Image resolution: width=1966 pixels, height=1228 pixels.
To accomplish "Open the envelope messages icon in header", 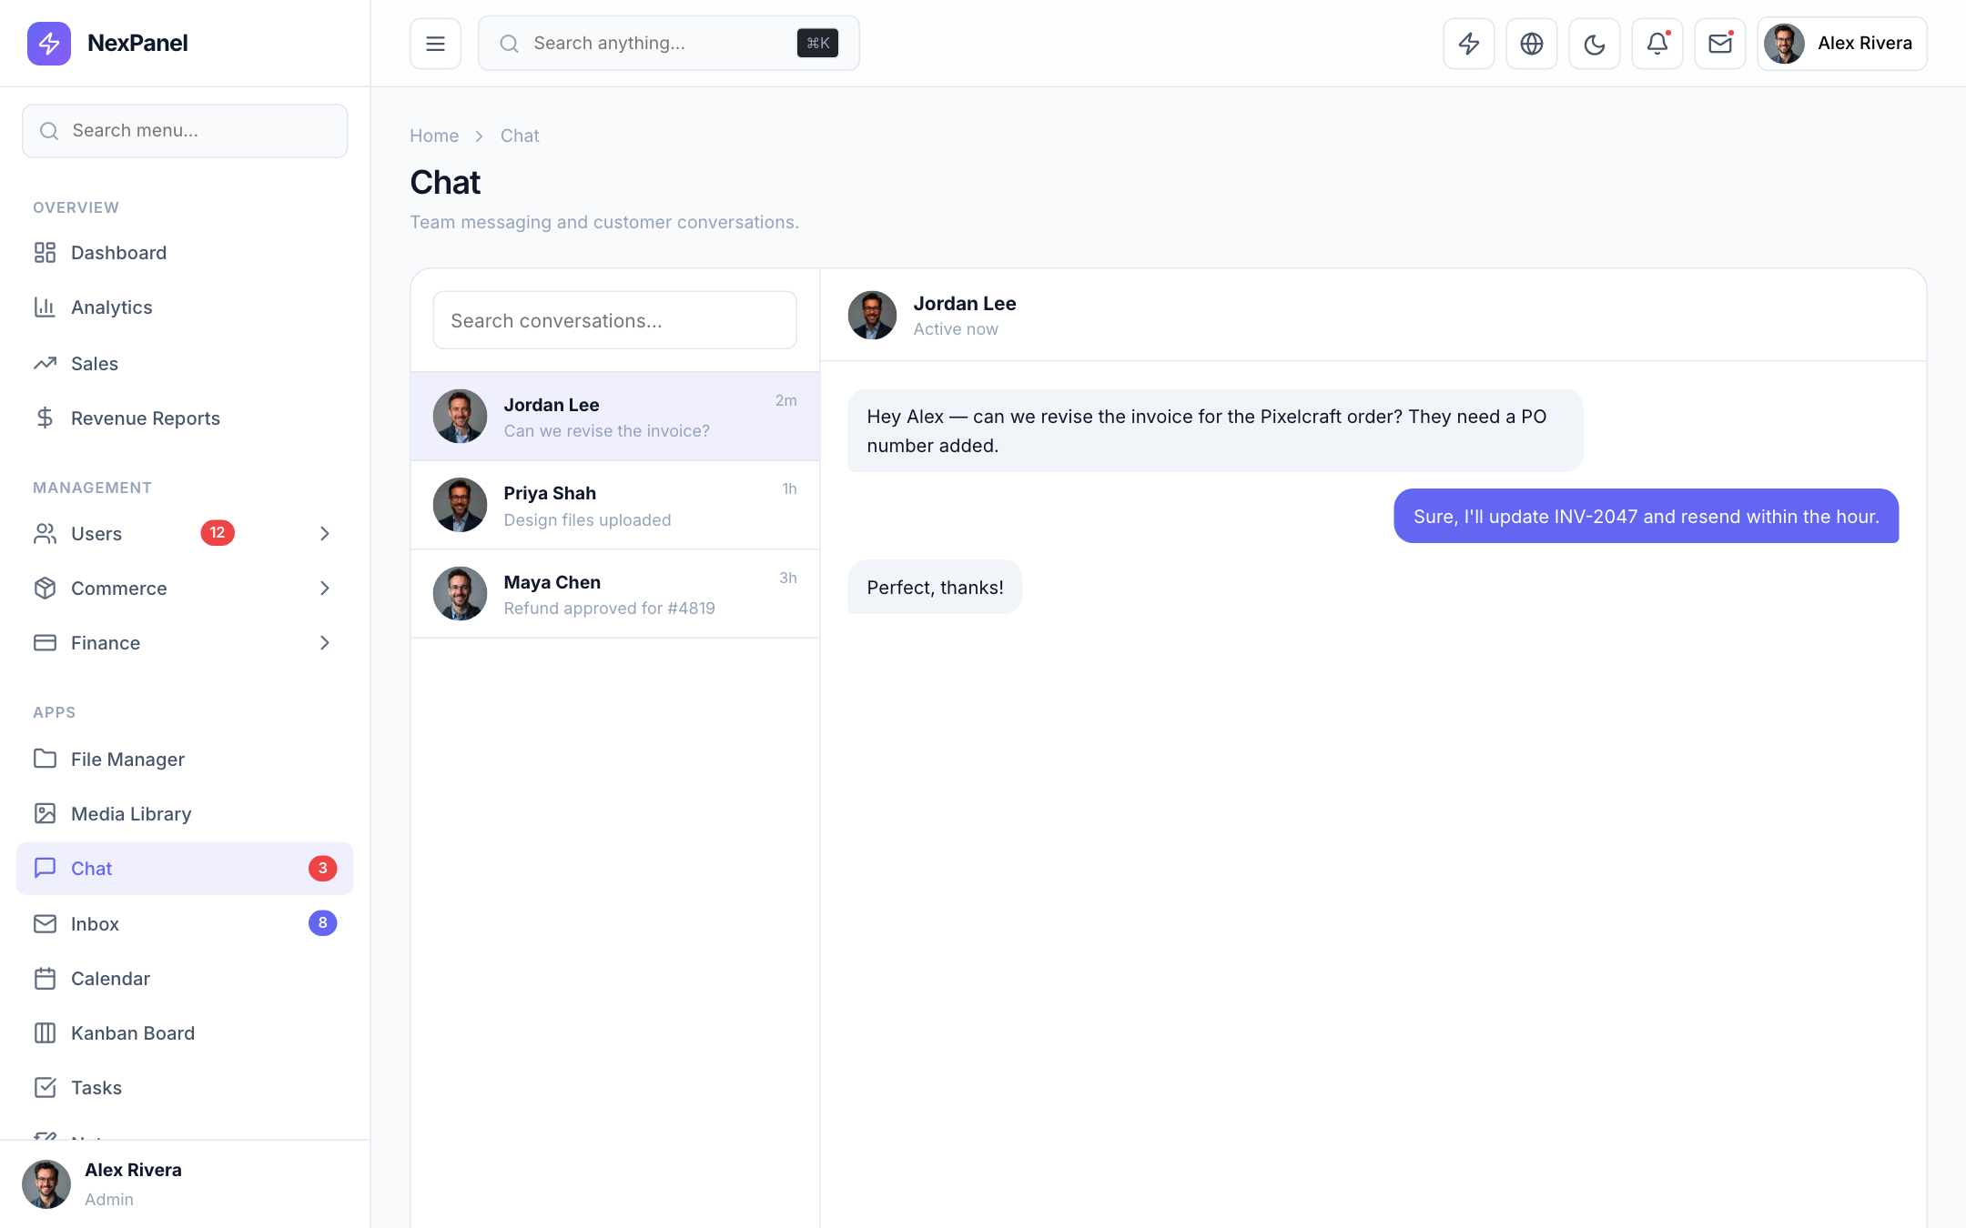I will [x=1719, y=43].
